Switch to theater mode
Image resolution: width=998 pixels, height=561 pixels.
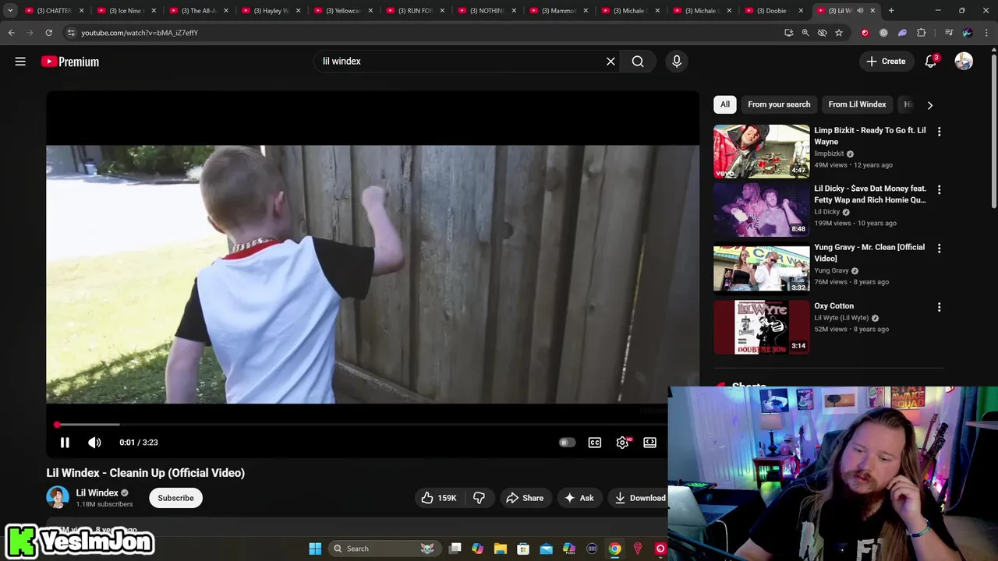pyautogui.click(x=649, y=443)
